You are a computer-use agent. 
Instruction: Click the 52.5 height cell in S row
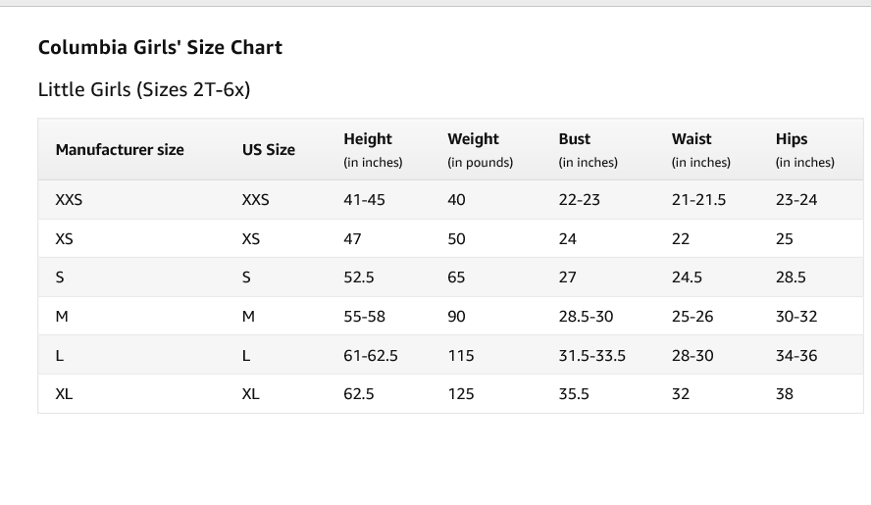pos(359,278)
